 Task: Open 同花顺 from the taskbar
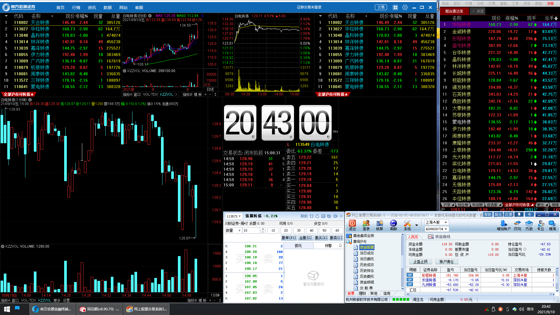point(99,309)
